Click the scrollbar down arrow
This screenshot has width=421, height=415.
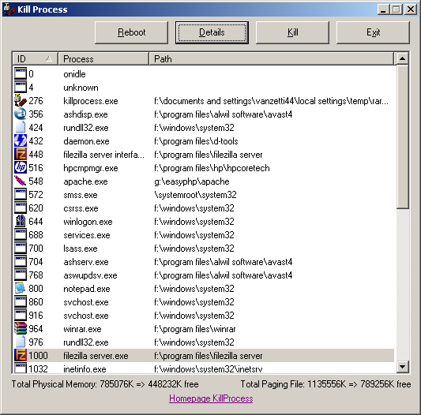pos(402,366)
